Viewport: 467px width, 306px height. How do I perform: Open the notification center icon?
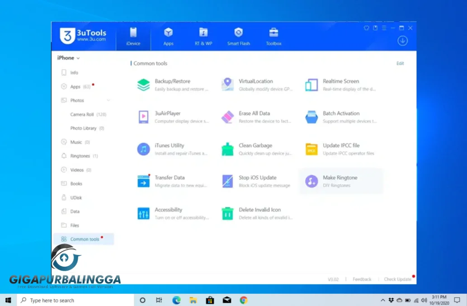pos(457,300)
